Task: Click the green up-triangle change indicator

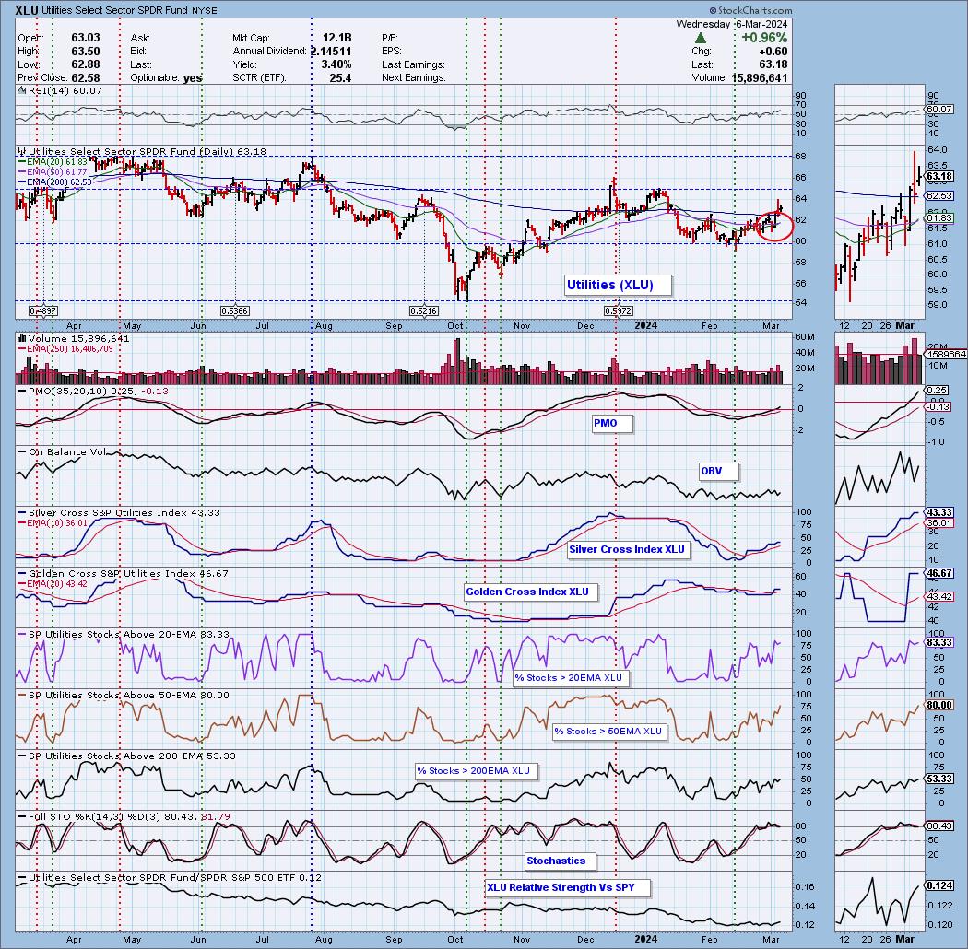Action: tap(700, 39)
